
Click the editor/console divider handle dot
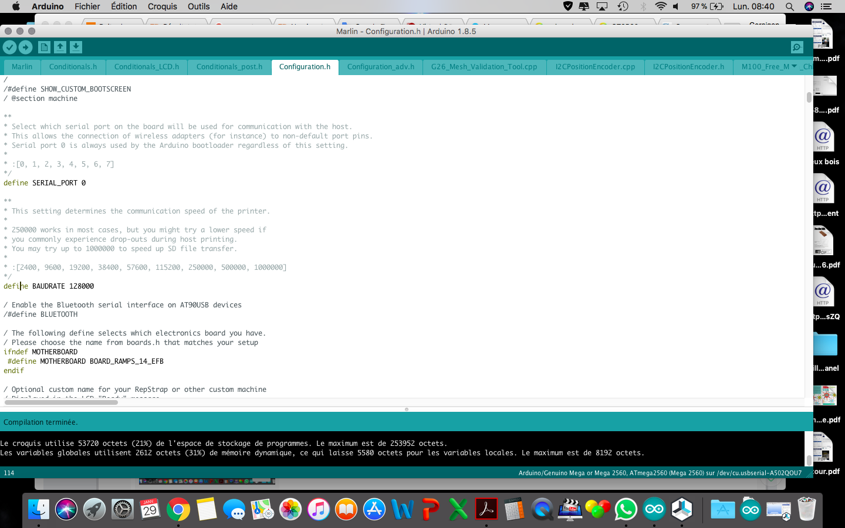(x=407, y=409)
